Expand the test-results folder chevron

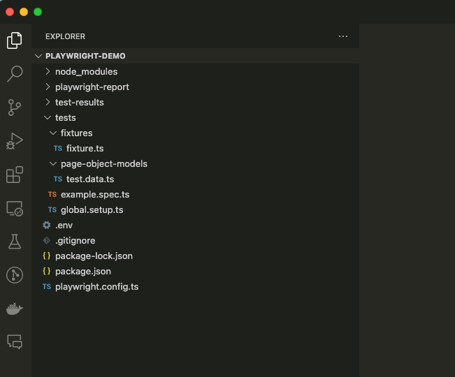click(48, 103)
